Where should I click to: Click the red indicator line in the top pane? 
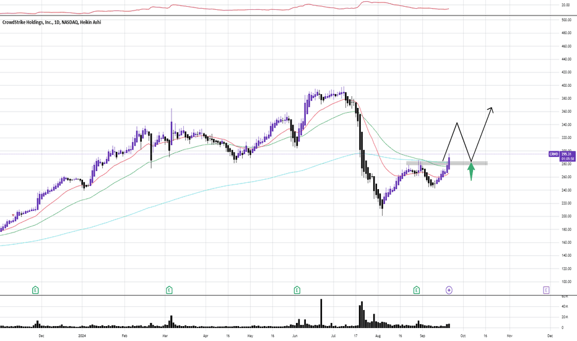tap(225, 9)
